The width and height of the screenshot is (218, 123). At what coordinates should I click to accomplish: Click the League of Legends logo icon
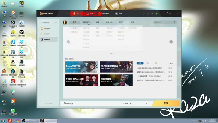tap(65, 22)
